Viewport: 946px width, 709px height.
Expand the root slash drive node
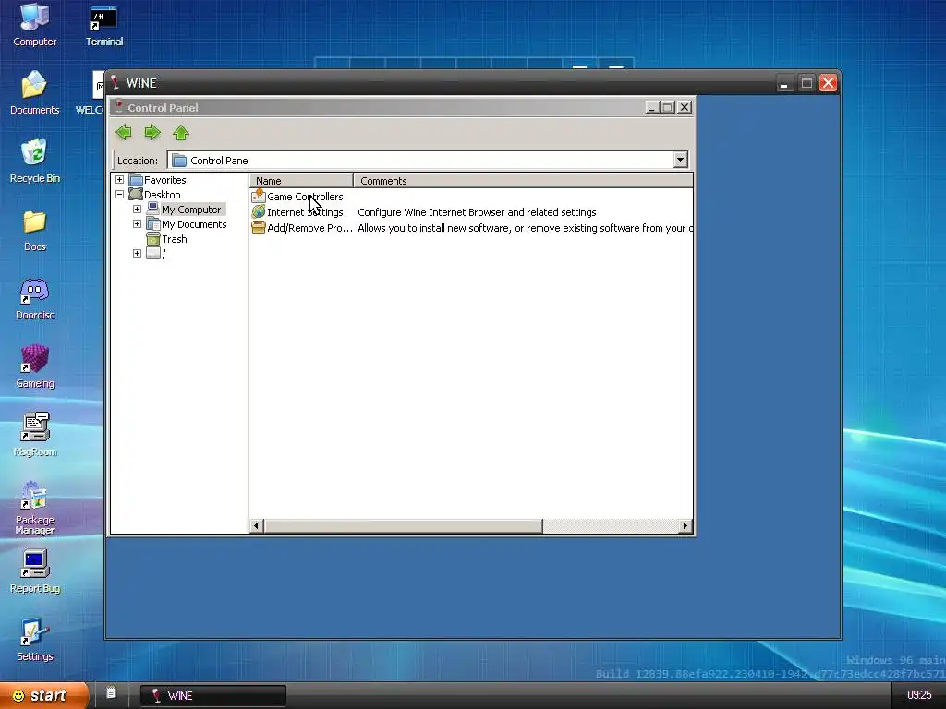tap(137, 253)
